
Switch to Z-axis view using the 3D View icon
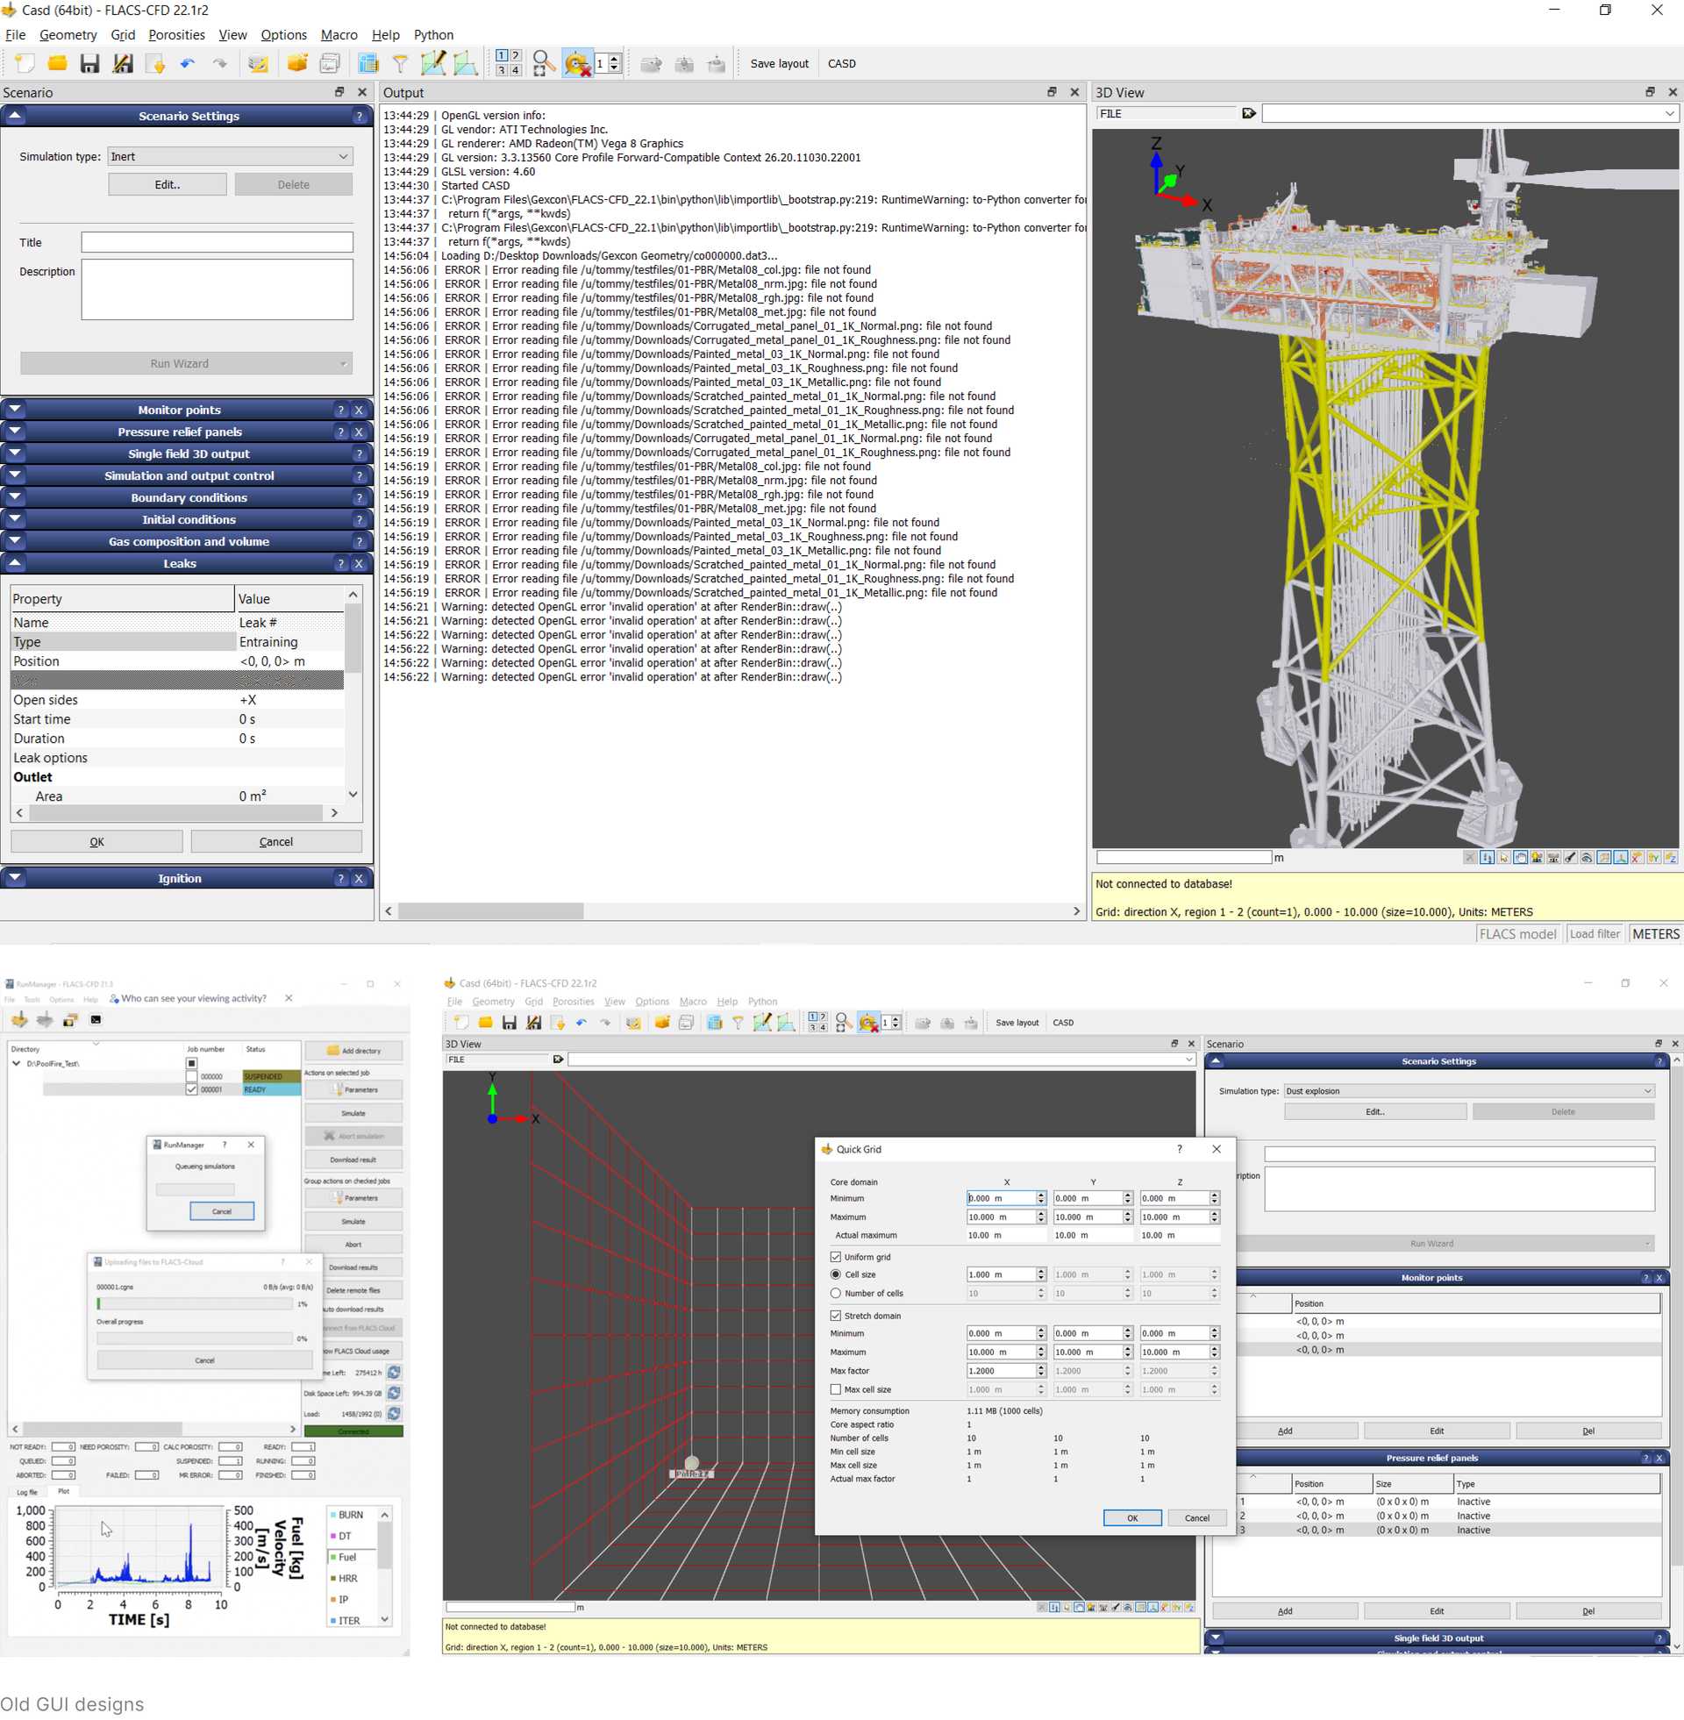pyautogui.click(x=1670, y=857)
